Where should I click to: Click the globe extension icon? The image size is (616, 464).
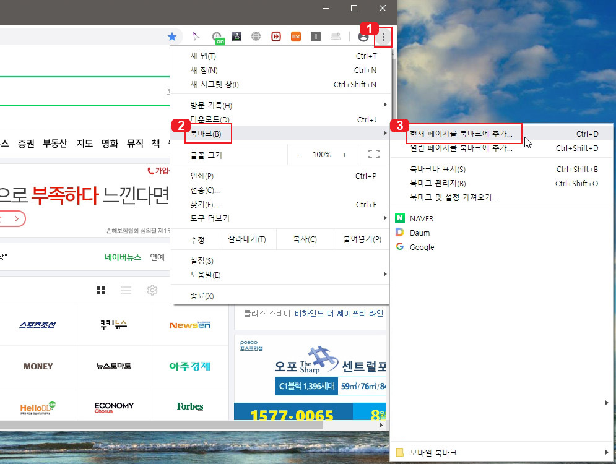256,37
